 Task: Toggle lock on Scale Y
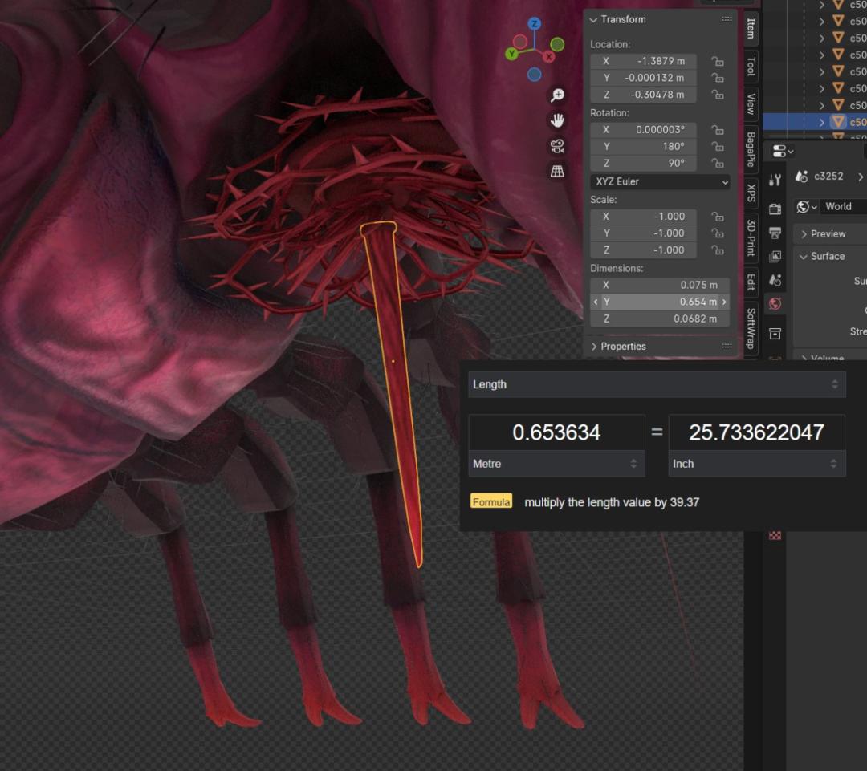[x=717, y=233]
